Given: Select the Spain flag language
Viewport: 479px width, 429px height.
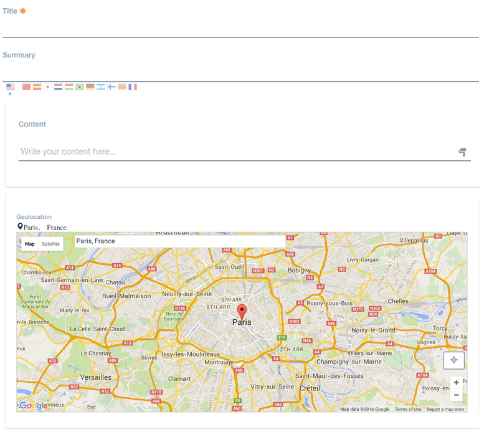Looking at the screenshot, I should point(37,87).
